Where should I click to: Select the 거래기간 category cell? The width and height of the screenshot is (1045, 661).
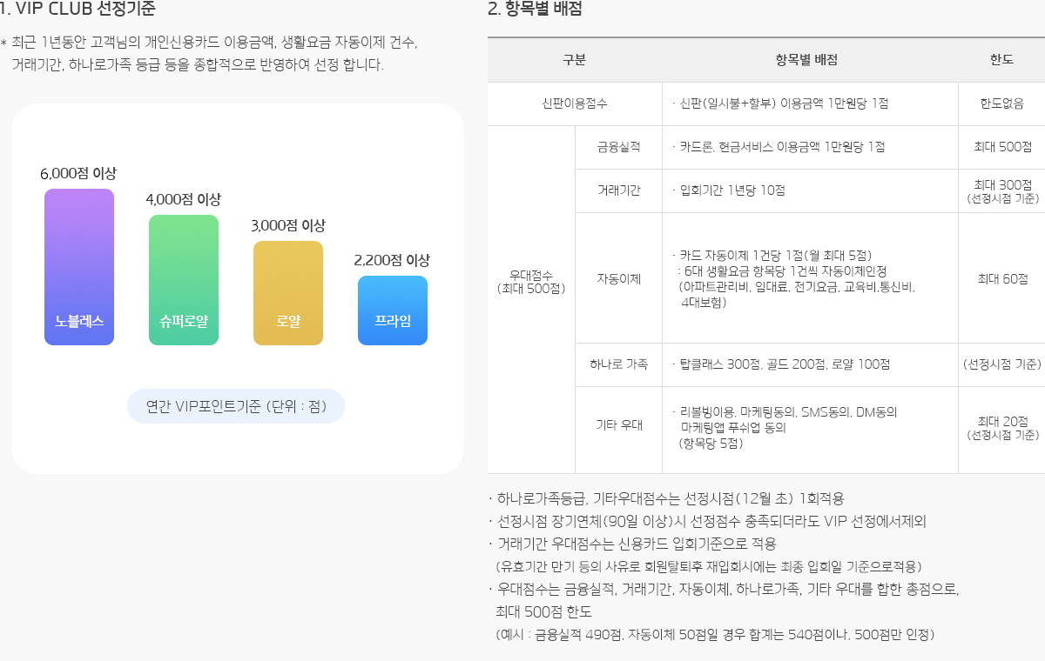point(618,190)
